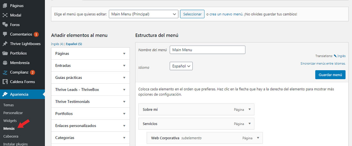Go to Widgets under Apariencia

click(10, 121)
